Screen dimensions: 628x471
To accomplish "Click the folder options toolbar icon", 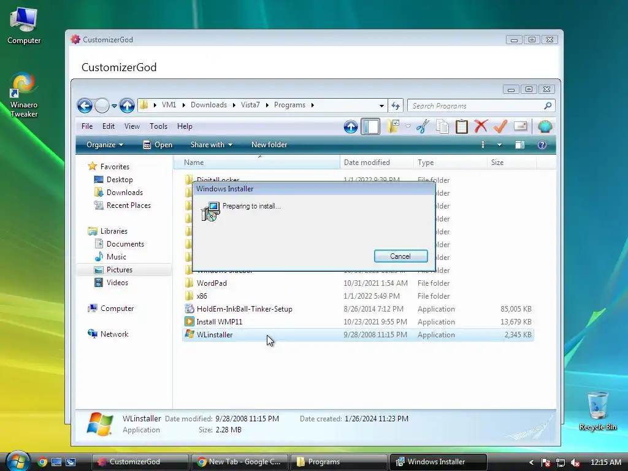I will [x=393, y=126].
